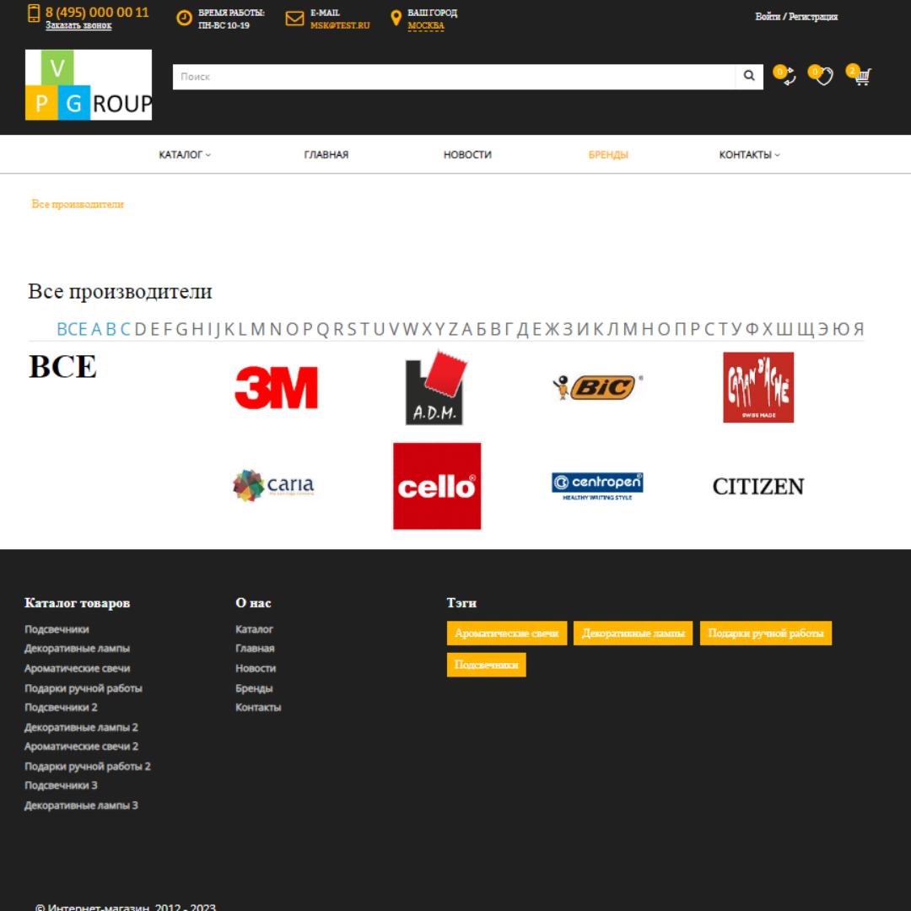Open the 3M brand logo

[276, 388]
